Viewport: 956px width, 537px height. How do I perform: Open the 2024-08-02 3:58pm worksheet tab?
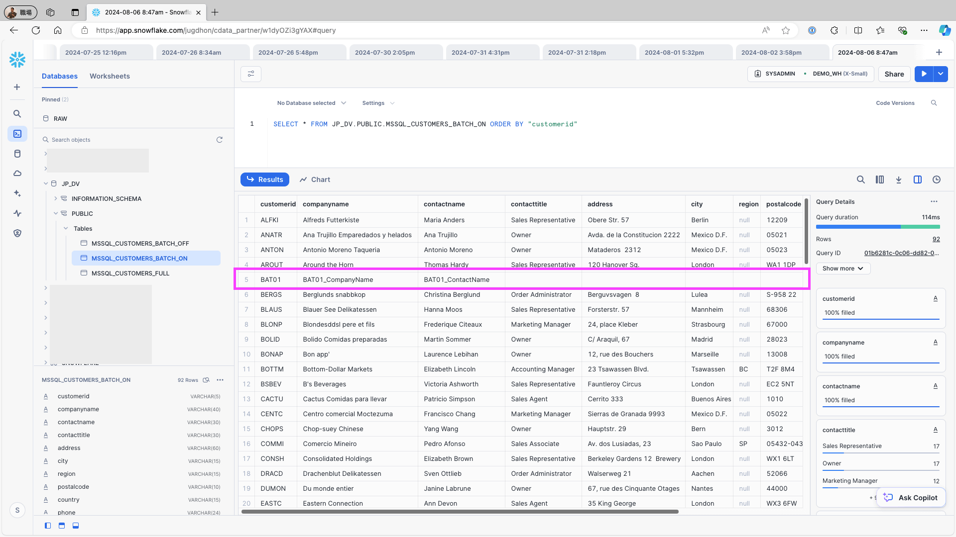coord(771,53)
